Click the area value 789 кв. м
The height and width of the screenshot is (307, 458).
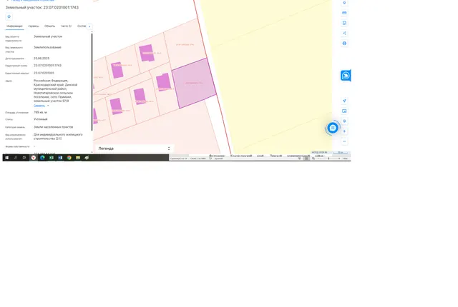[x=40, y=112]
